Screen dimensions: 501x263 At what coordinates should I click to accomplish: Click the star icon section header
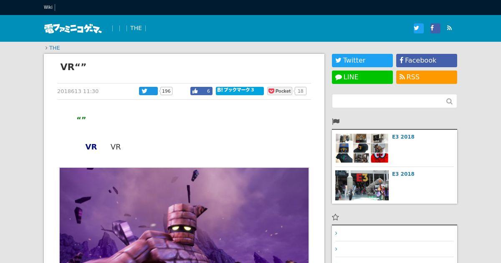click(335, 217)
